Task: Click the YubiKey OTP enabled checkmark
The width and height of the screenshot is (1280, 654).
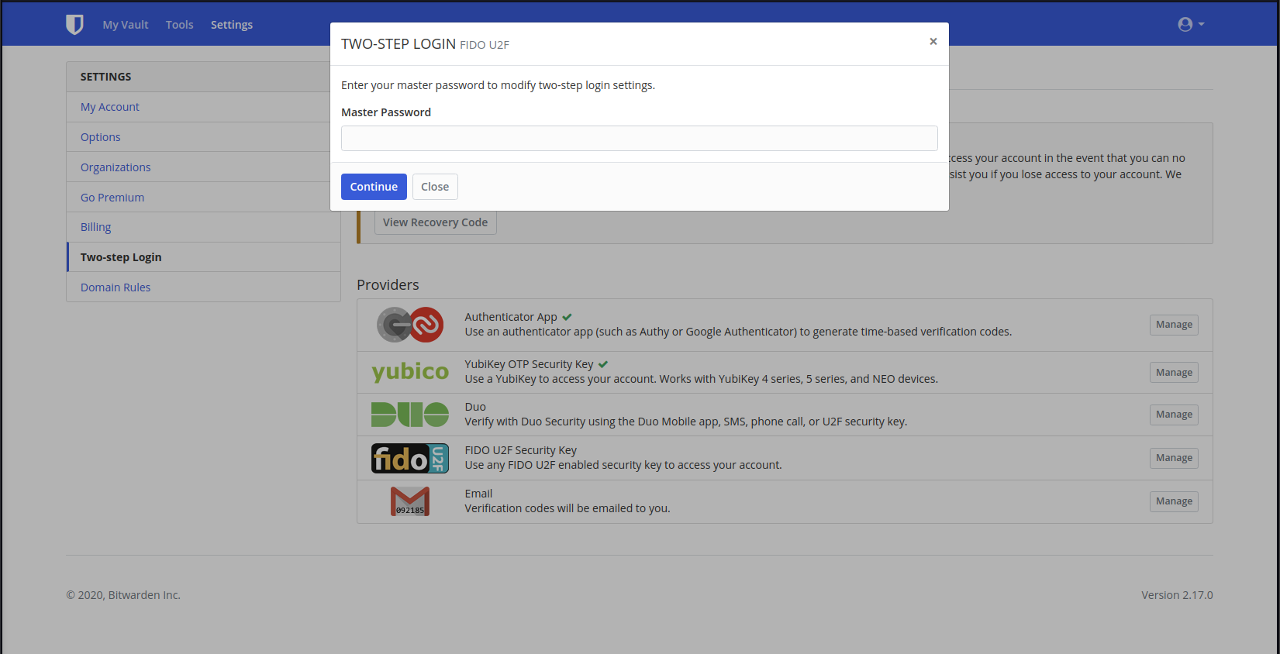Action: click(603, 364)
